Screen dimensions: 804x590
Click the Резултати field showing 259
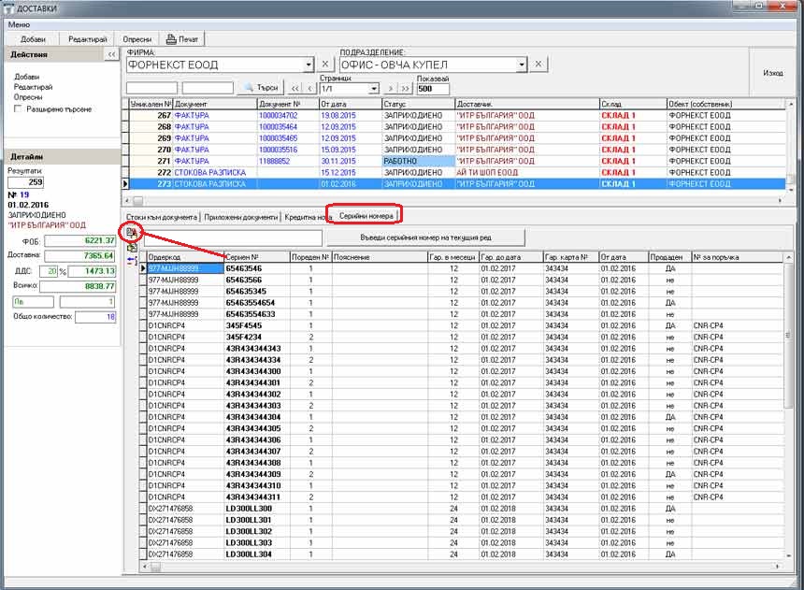[25, 182]
